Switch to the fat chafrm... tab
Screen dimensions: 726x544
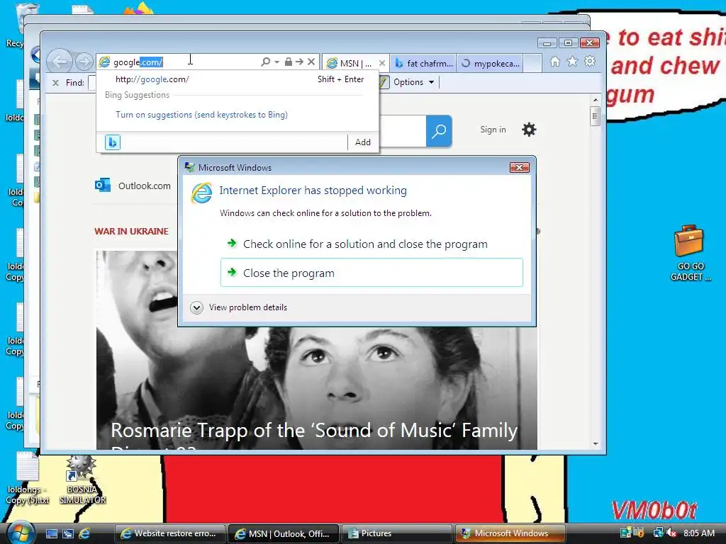click(423, 63)
